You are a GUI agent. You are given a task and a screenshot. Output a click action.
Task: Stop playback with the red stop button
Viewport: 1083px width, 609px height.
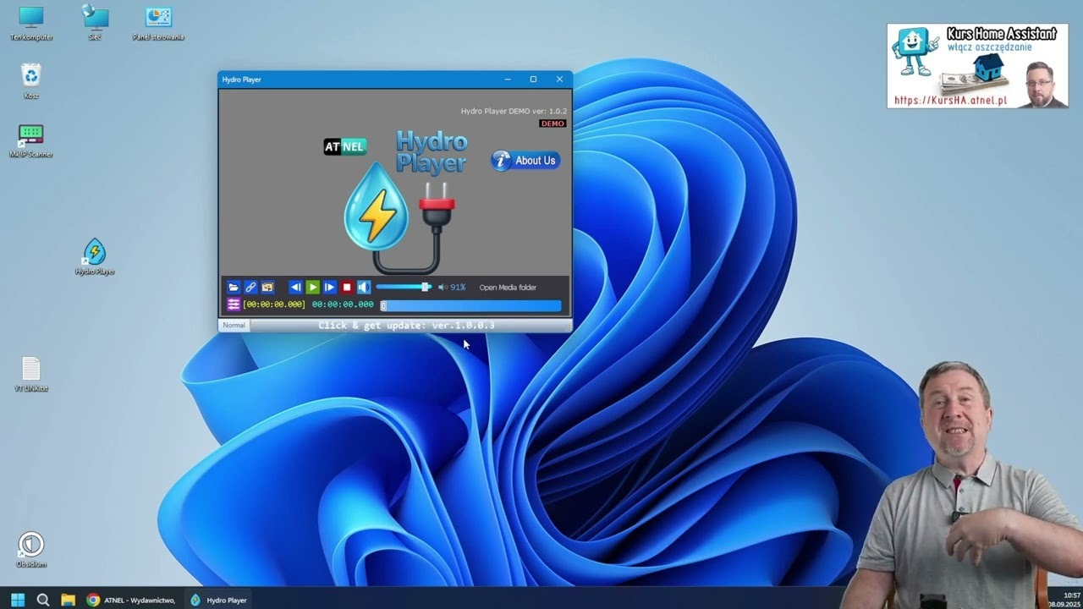pyautogui.click(x=347, y=288)
